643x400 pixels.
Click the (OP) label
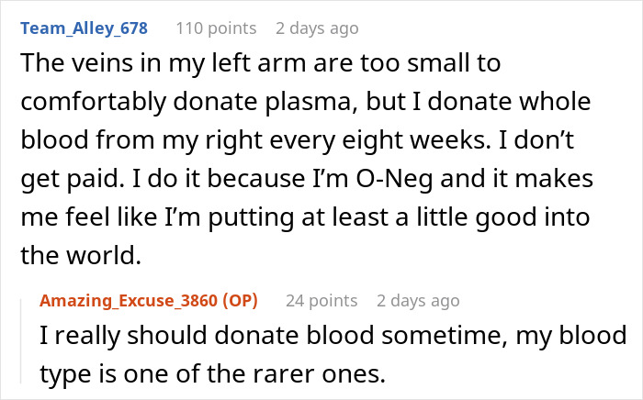(x=237, y=301)
